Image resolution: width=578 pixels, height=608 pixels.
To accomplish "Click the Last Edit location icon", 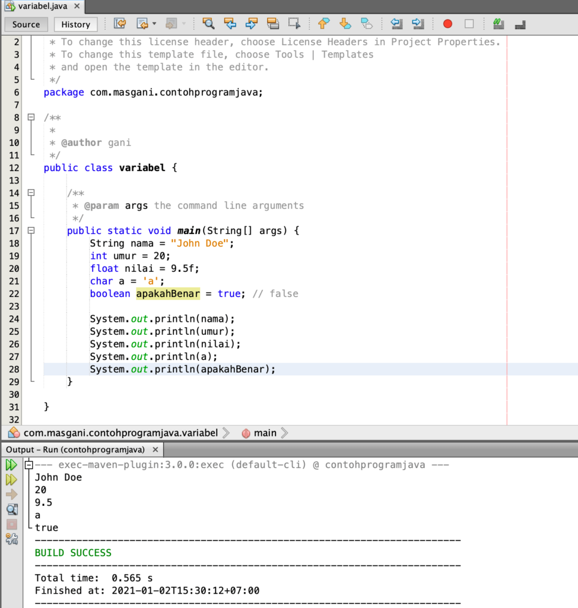I will point(120,24).
